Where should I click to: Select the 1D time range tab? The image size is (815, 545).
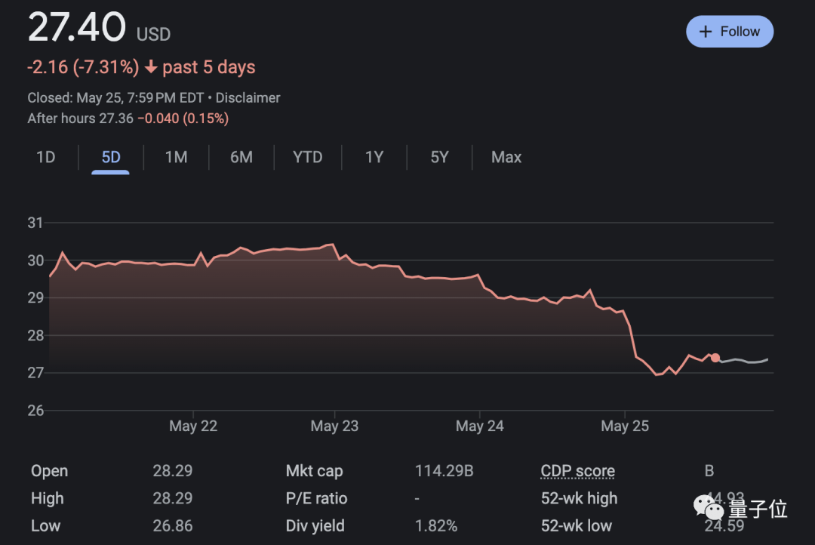pos(46,157)
